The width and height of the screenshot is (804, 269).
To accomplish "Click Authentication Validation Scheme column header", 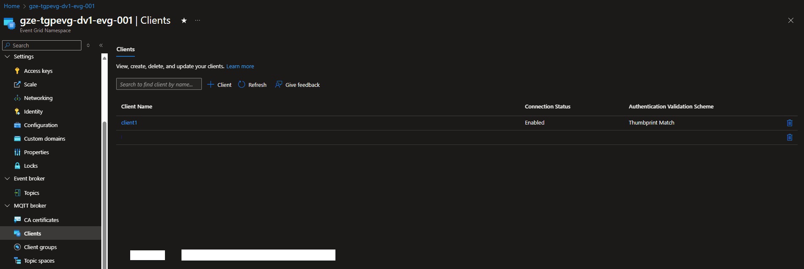I will [x=671, y=107].
